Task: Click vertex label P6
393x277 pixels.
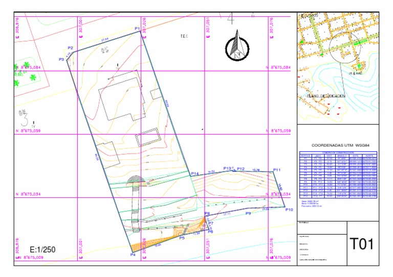Action: pos(210,232)
